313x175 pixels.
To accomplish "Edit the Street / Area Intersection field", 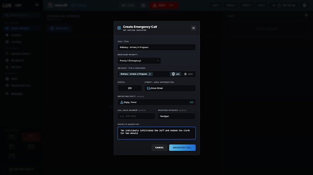I will click(x=170, y=88).
